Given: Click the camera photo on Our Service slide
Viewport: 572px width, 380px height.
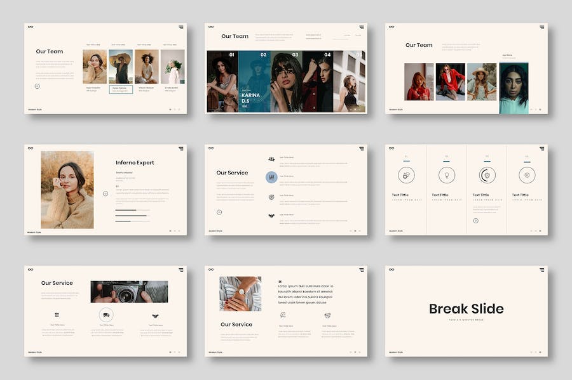Looking at the screenshot, I should pos(129,292).
